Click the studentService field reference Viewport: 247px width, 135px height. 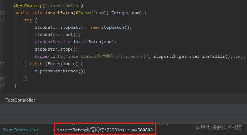click(x=53, y=42)
